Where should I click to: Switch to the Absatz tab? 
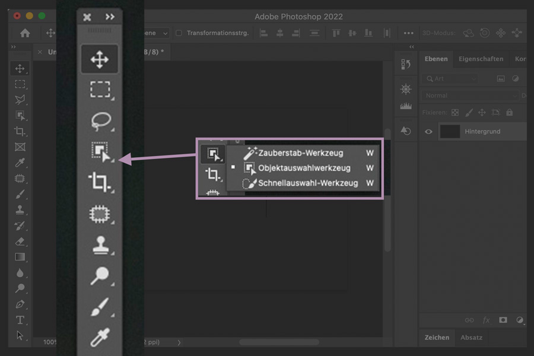(471, 338)
